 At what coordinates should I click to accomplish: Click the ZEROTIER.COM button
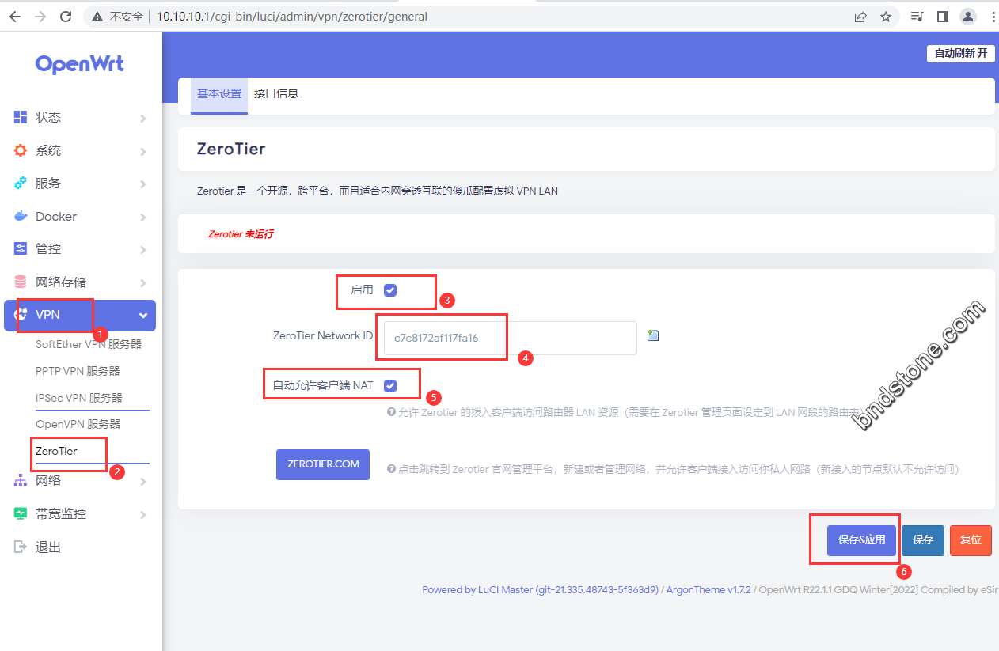click(x=323, y=464)
